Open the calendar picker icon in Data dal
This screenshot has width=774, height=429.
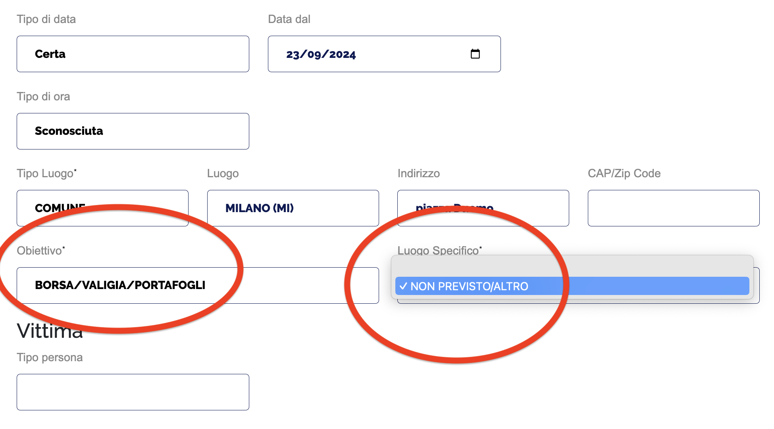[475, 54]
